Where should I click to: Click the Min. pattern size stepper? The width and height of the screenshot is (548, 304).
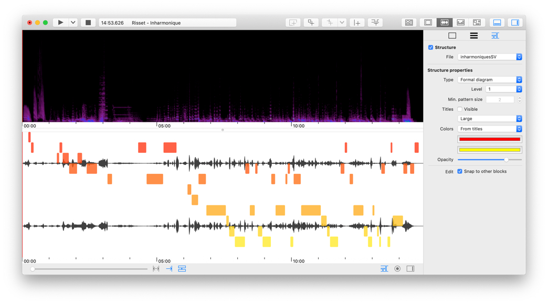coord(519,100)
